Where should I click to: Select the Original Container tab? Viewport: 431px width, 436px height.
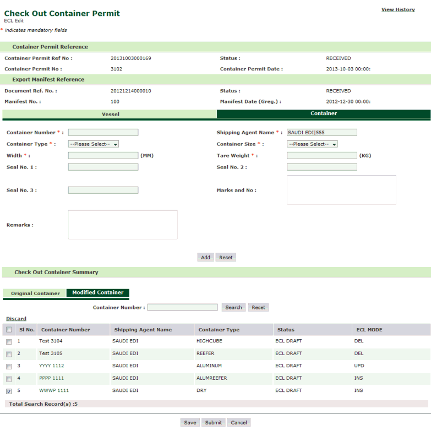coord(35,293)
